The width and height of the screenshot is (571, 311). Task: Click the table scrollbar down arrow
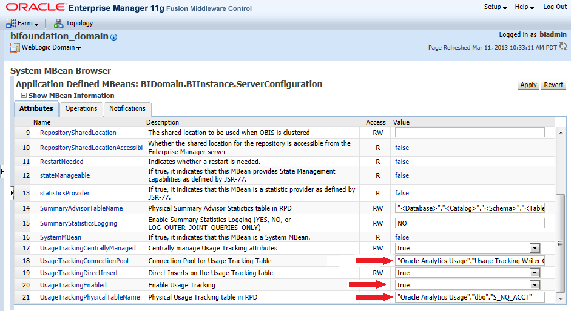(x=561, y=298)
